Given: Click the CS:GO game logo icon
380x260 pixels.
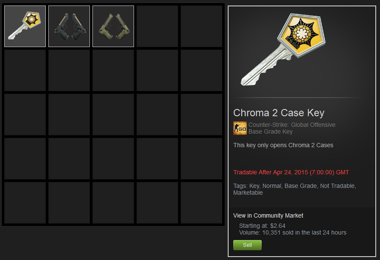Looking at the screenshot, I should pos(240,128).
